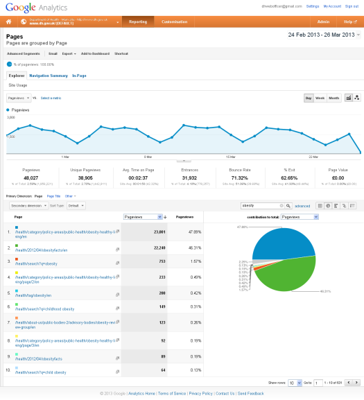
Task: Click the Shortcut button
Action: [x=121, y=53]
